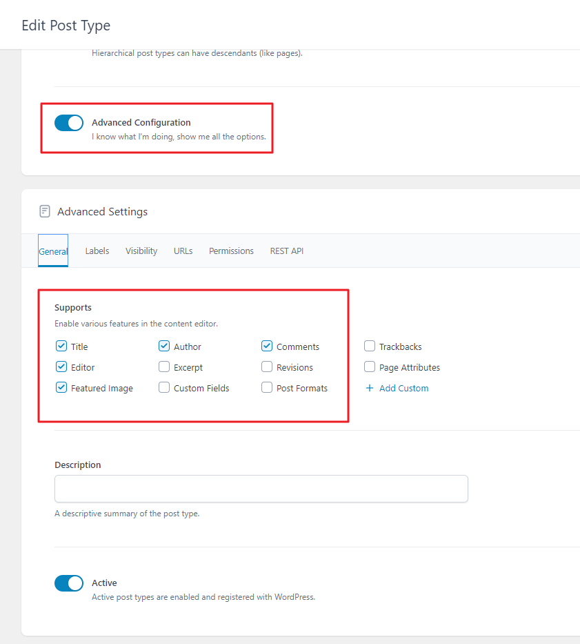Uncheck the Editor support checkbox
The image size is (580, 644).
pos(61,367)
